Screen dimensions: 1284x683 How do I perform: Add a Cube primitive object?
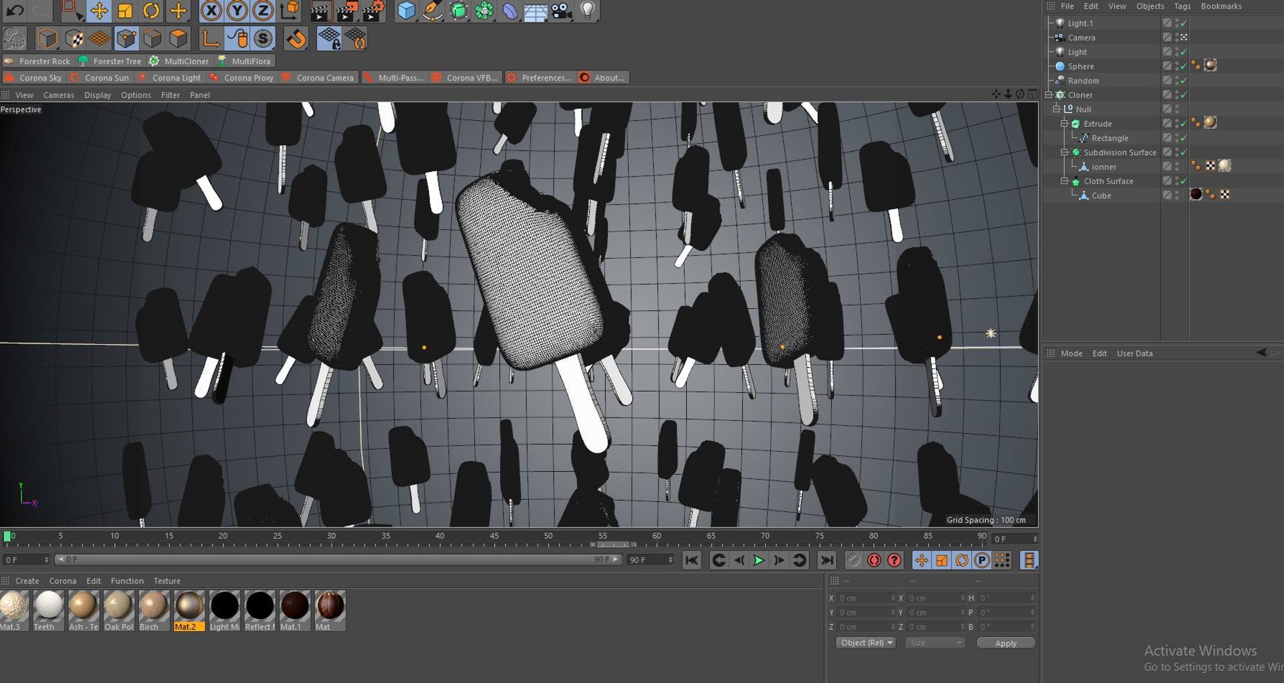[406, 10]
